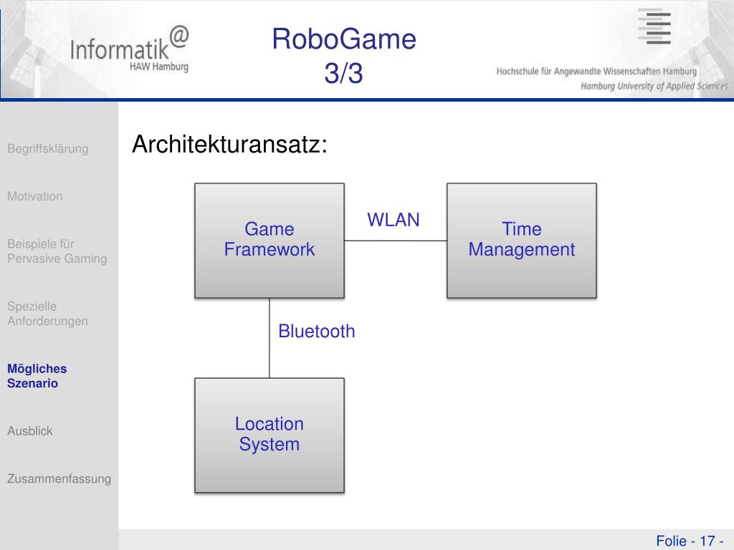Click the Folie - 17 - slide number

(x=690, y=541)
